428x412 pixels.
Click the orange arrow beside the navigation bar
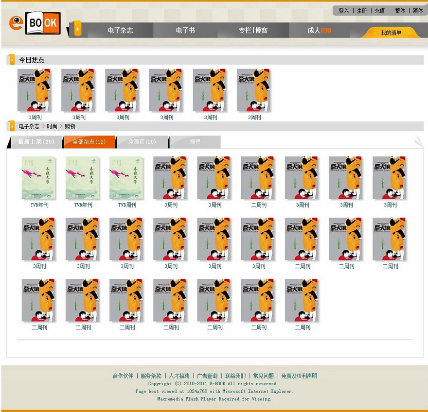pyautogui.click(x=77, y=29)
